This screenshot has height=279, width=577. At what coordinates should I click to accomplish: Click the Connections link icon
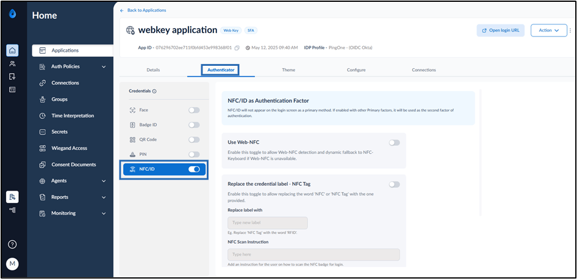click(x=42, y=83)
